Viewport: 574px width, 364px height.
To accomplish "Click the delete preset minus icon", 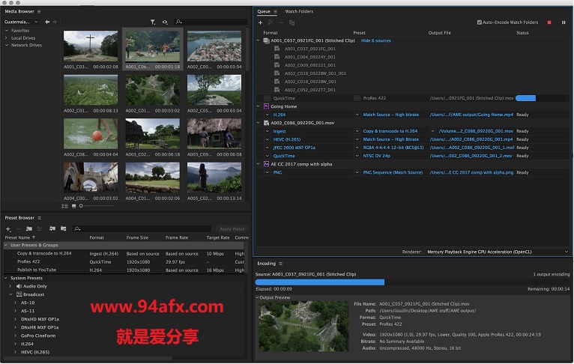I will [x=18, y=229].
